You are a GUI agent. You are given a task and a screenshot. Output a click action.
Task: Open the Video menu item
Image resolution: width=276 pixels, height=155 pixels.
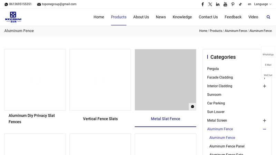point(253,17)
